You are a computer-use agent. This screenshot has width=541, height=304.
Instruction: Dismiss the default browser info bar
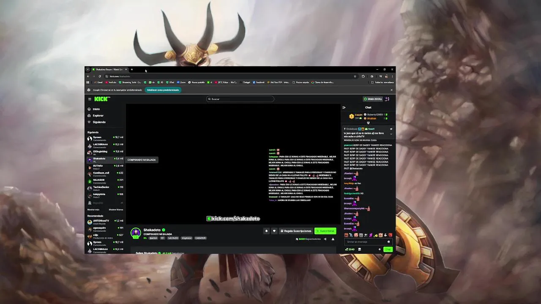[391, 90]
